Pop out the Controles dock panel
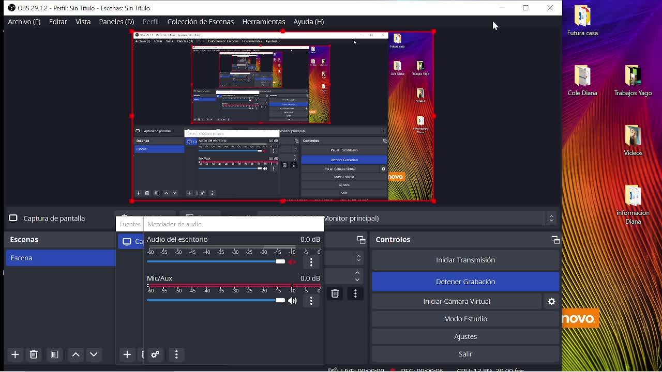The height and width of the screenshot is (372, 662). coord(555,240)
